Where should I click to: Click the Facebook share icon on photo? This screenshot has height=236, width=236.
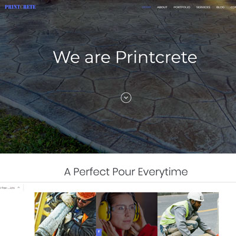click(99, 232)
